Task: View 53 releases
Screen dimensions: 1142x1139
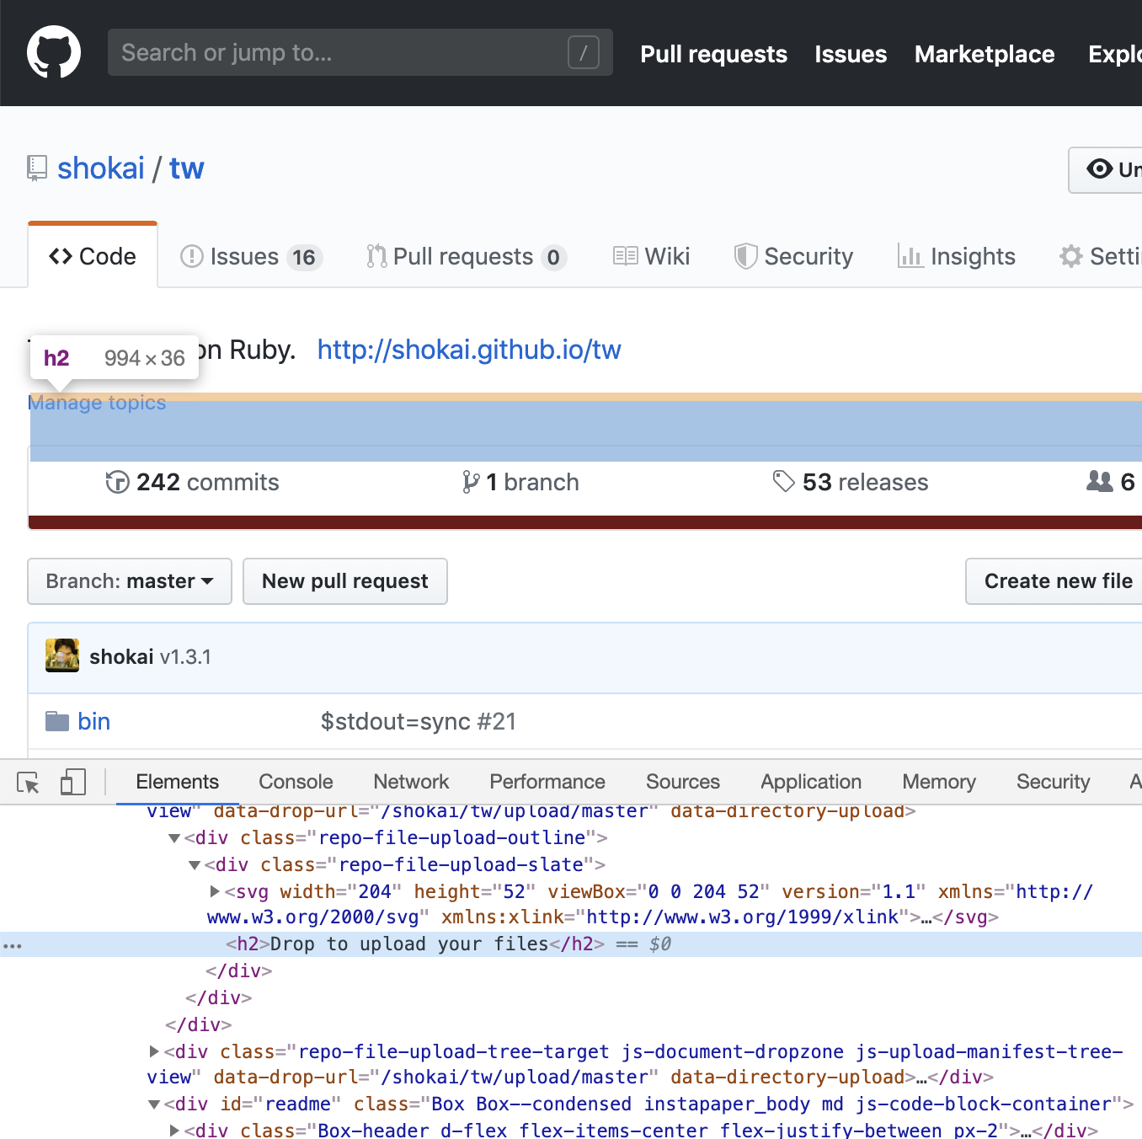Action: (x=851, y=482)
